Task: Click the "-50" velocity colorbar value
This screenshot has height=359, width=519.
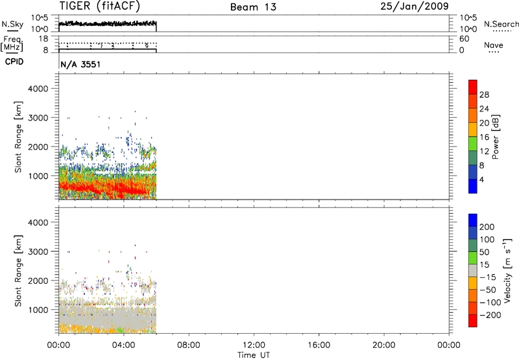Action: point(488,290)
